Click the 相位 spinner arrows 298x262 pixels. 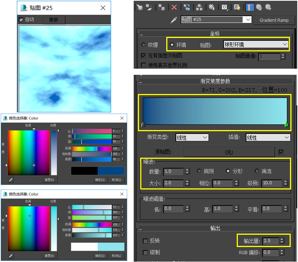[x=236, y=183]
